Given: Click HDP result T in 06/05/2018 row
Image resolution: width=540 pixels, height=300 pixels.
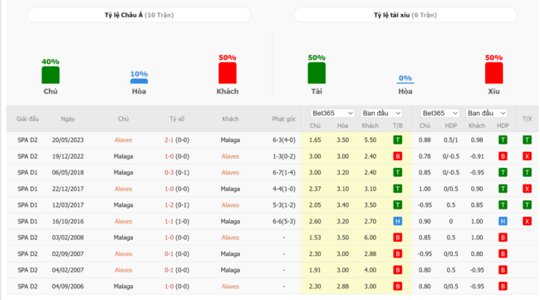Looking at the screenshot, I should click(x=503, y=172).
